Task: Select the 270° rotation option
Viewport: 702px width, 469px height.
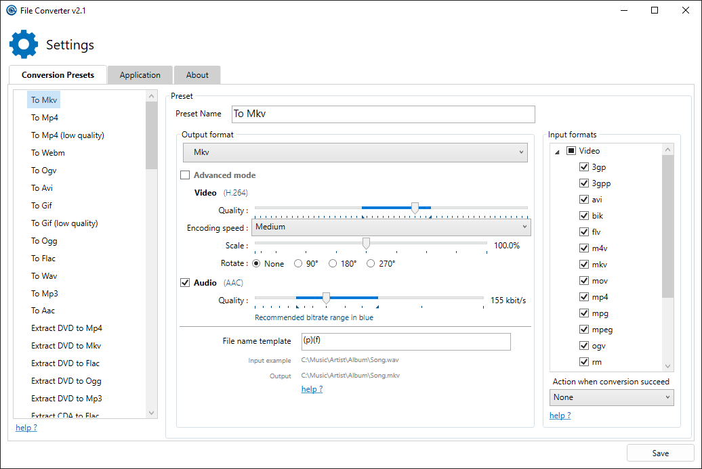Action: click(x=370, y=263)
